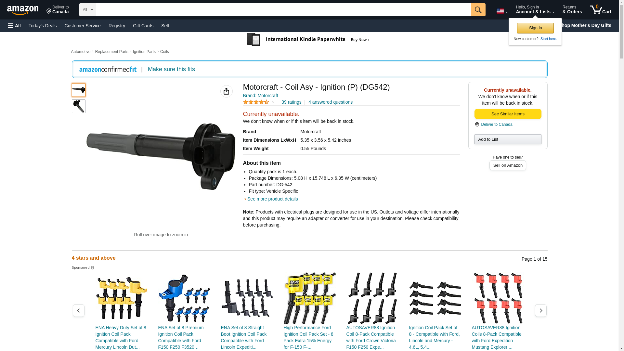Open Customer Service in nav bar

point(83,26)
